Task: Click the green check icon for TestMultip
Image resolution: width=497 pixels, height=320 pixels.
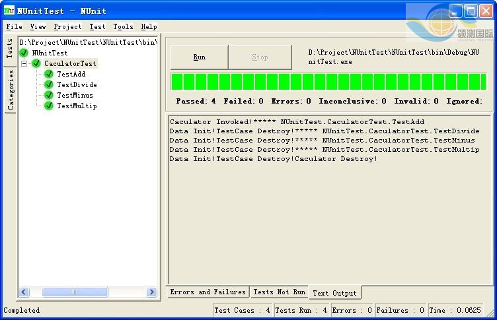Action: tap(48, 106)
